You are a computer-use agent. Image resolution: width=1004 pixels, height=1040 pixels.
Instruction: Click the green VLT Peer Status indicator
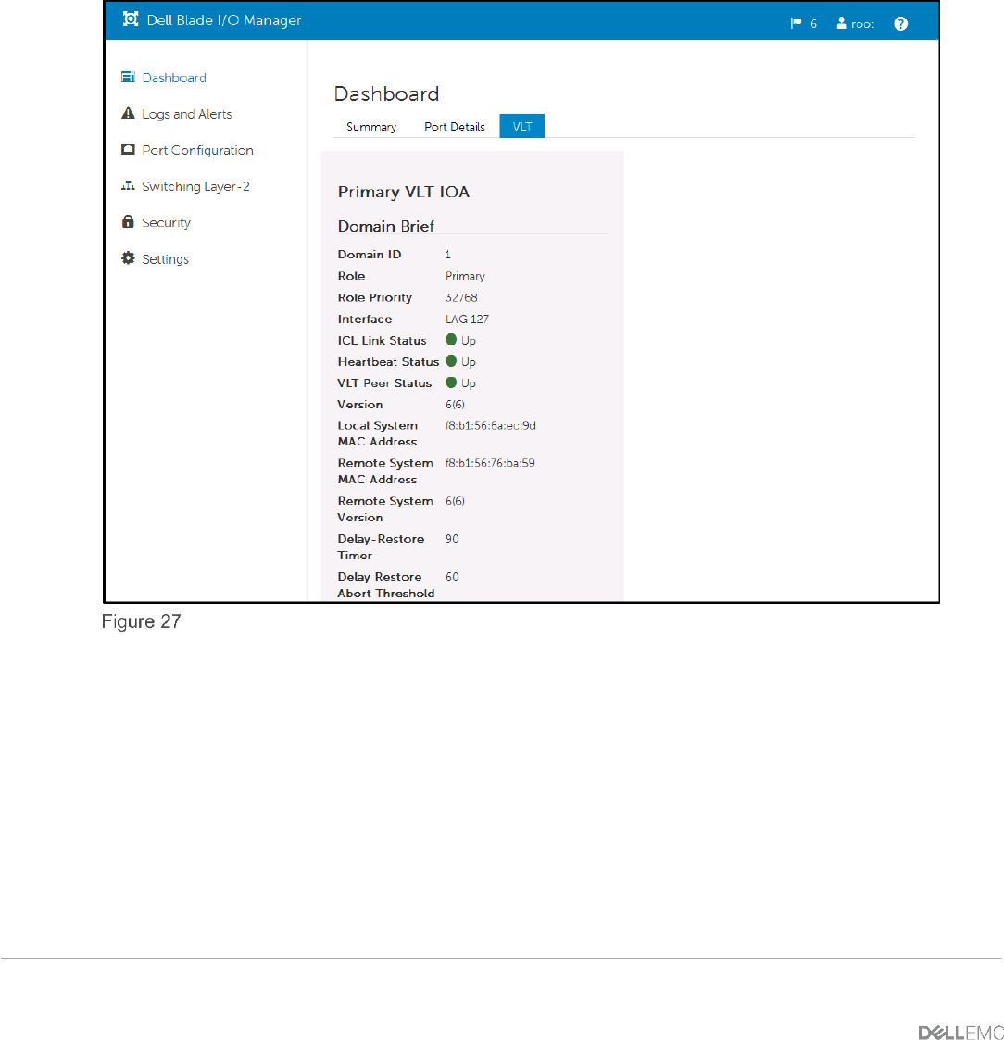tap(451, 382)
